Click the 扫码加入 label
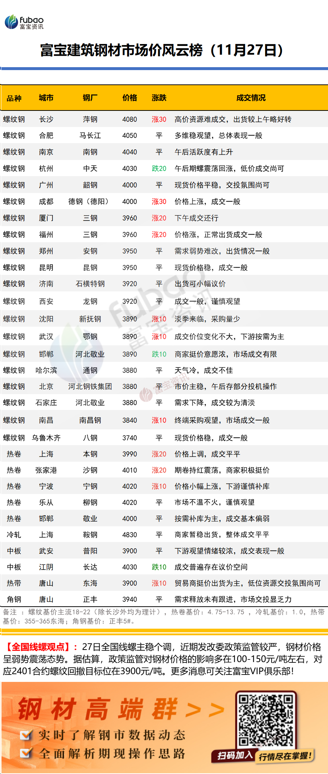 [235, 755]
